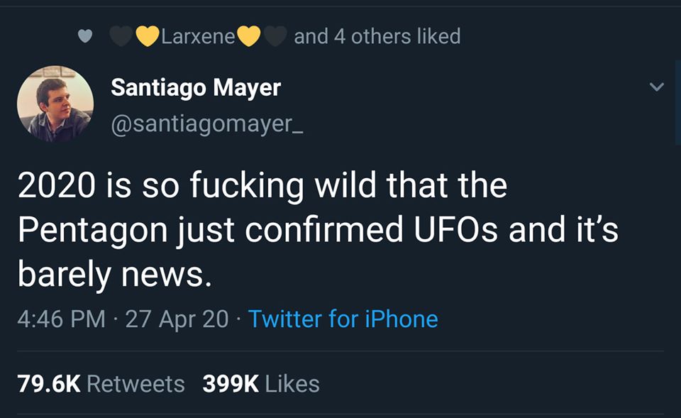Screen dimensions: 681x418
Task: Click the Santiago Mayer display name
Action: coord(196,88)
